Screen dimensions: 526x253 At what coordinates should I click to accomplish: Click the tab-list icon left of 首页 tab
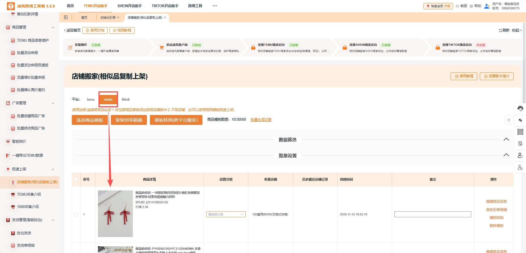(66, 17)
